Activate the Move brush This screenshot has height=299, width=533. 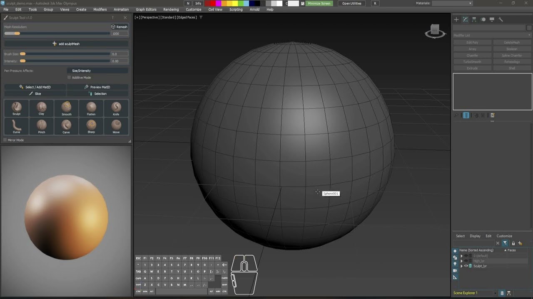116,126
